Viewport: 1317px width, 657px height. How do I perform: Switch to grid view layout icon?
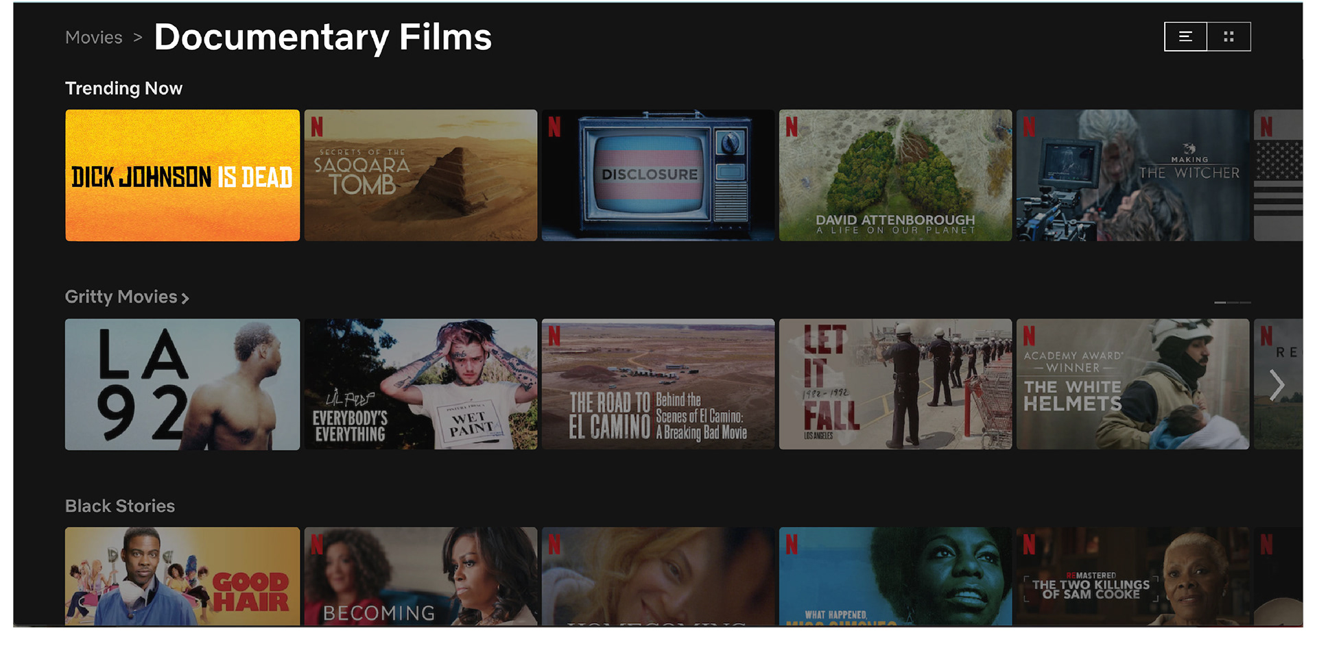[1229, 37]
